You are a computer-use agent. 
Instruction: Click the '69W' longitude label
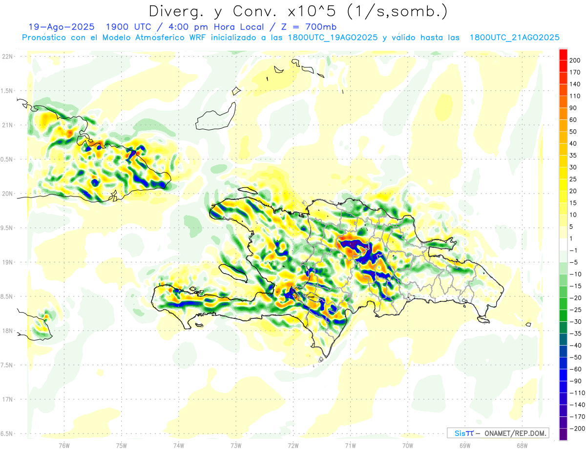point(465,445)
